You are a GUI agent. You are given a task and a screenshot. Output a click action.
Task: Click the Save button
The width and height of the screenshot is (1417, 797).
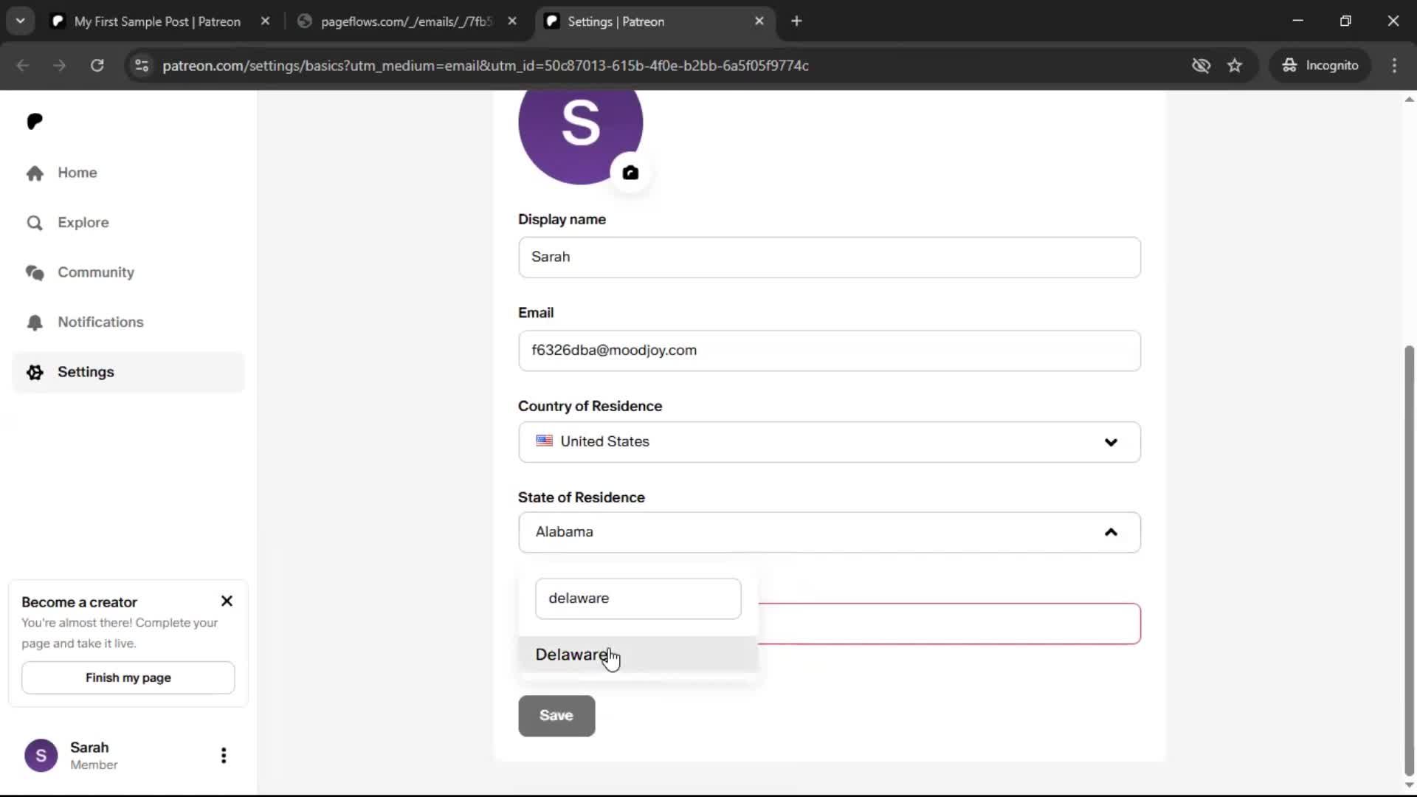click(x=556, y=716)
